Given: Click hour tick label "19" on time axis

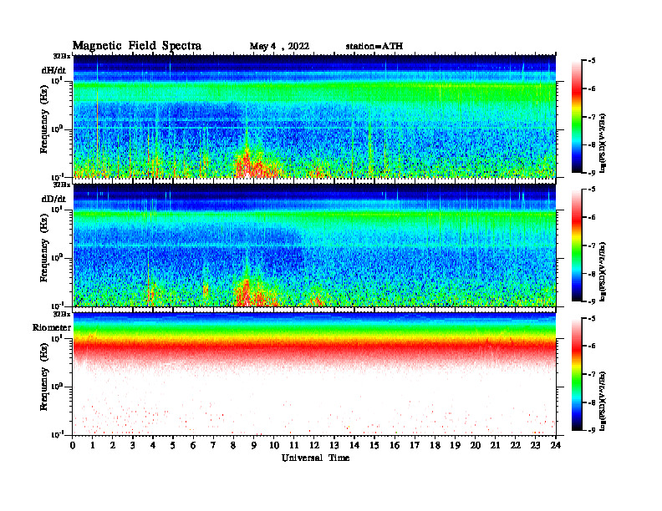Looking at the screenshot, I should 455,445.
